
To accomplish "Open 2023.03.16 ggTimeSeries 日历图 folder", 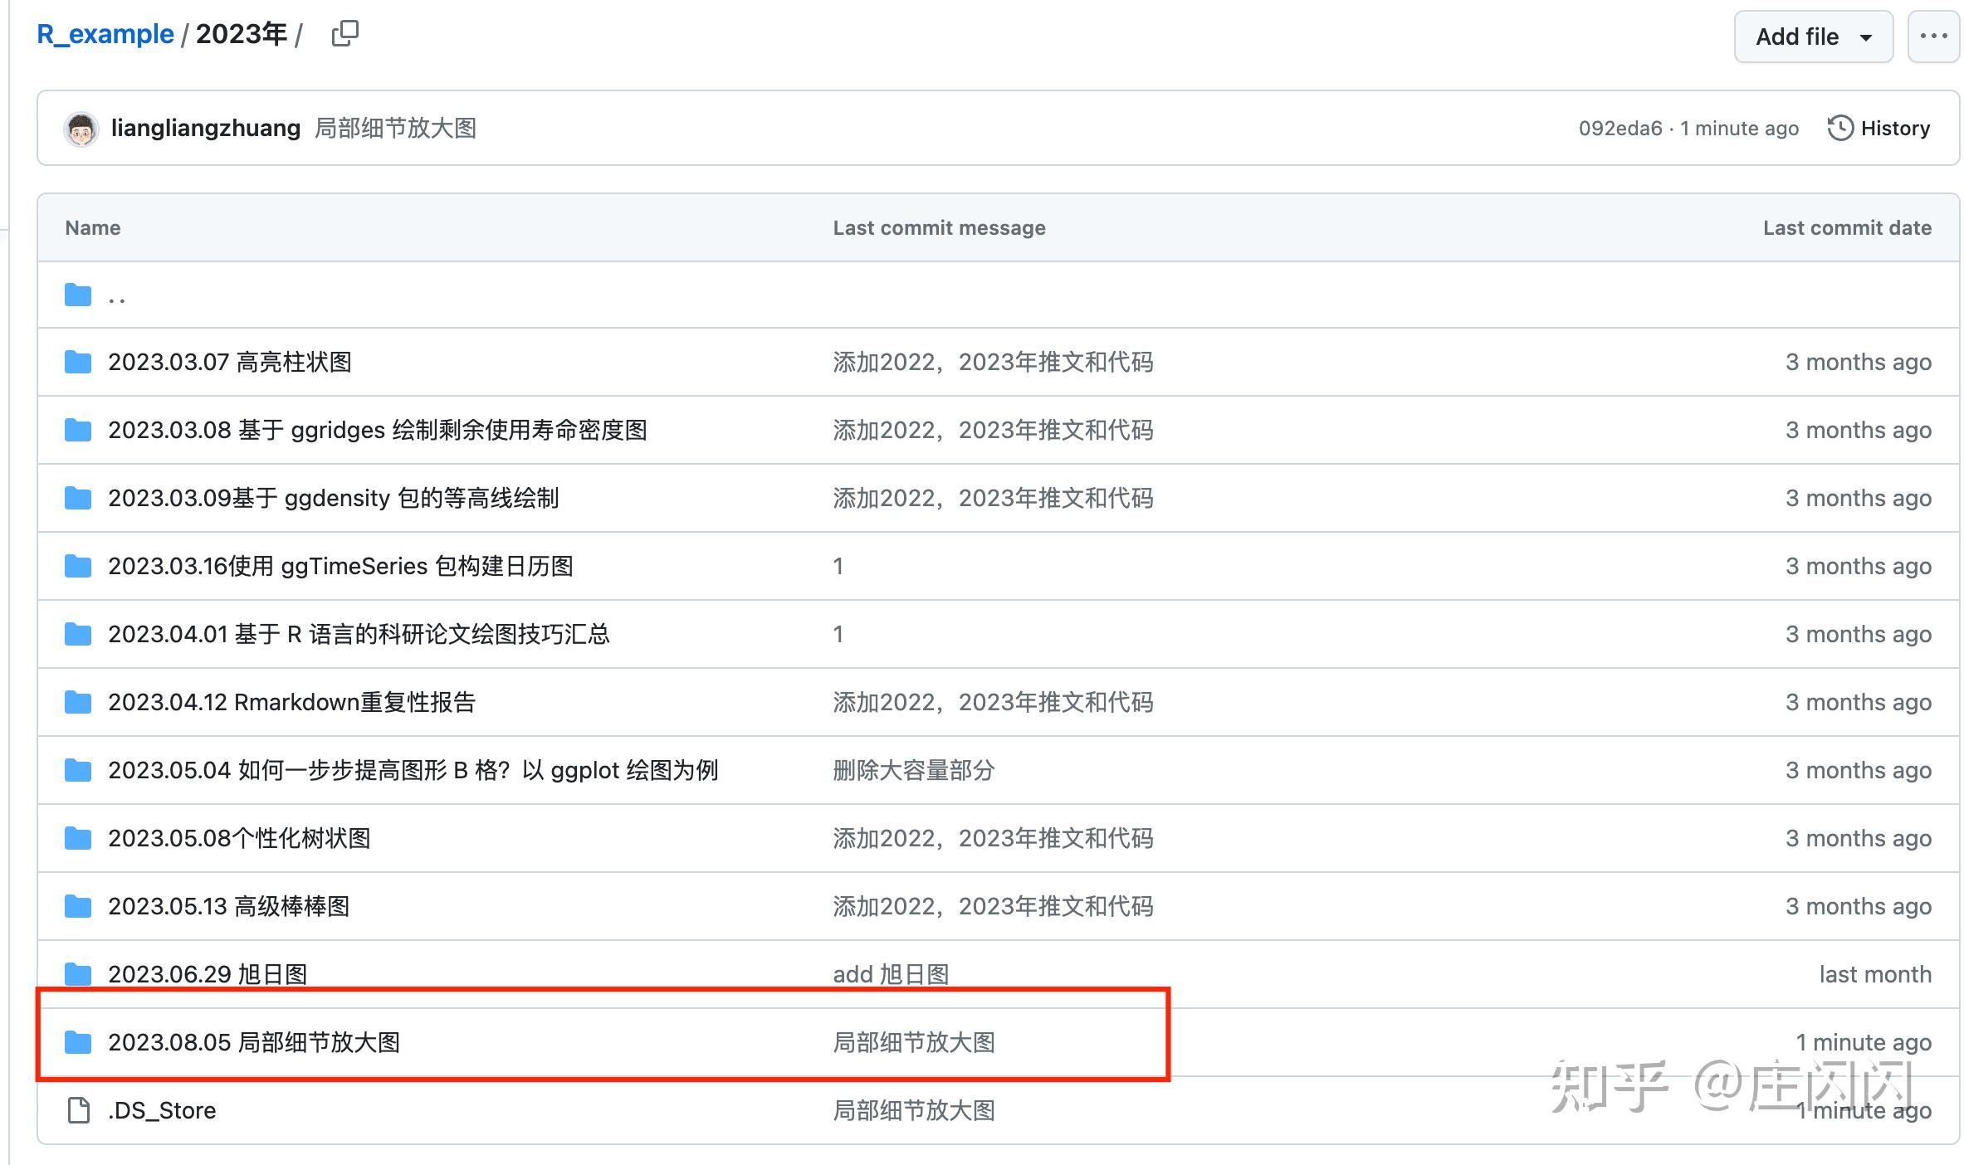I will pyautogui.click(x=340, y=567).
